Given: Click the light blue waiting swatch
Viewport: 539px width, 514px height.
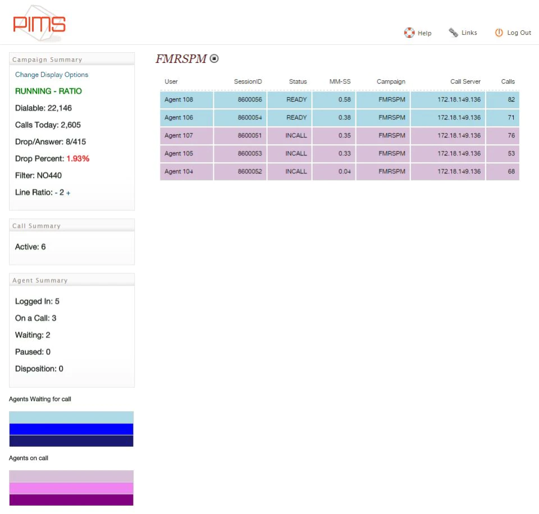Looking at the screenshot, I should pos(71,417).
